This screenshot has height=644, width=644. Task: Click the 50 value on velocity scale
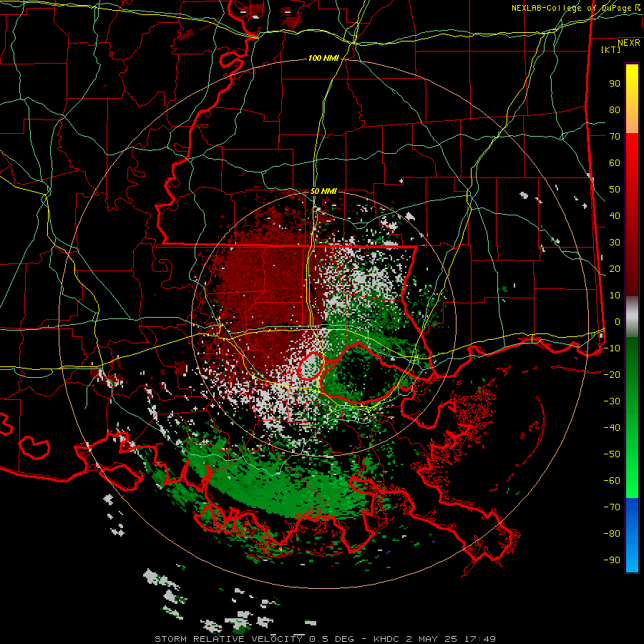tap(615, 190)
